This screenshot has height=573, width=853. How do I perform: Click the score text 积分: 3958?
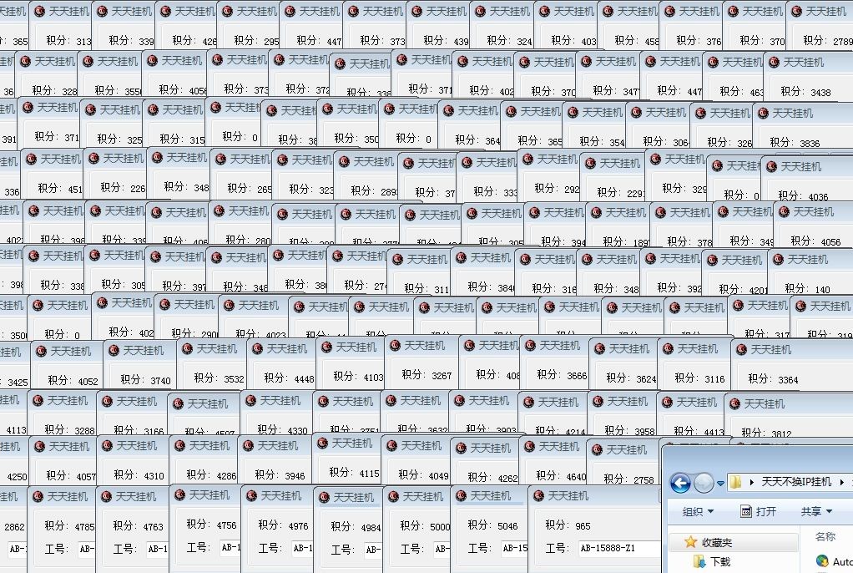[x=629, y=430]
